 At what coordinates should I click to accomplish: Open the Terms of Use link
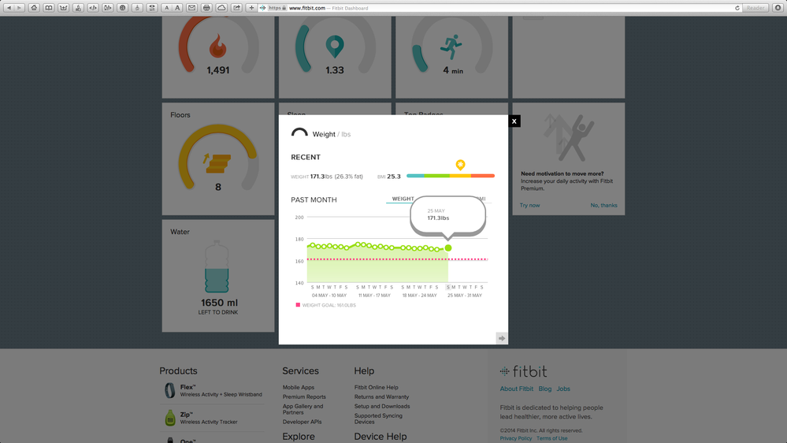[552, 438]
